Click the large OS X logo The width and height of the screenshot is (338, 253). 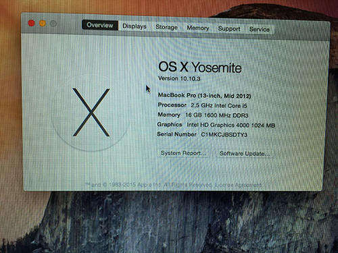(x=91, y=112)
